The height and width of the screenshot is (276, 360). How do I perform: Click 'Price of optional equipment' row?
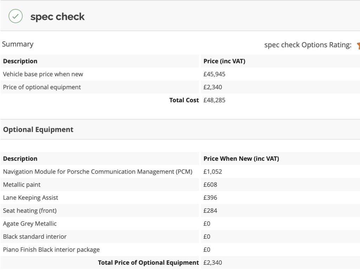pyautogui.click(x=42, y=87)
